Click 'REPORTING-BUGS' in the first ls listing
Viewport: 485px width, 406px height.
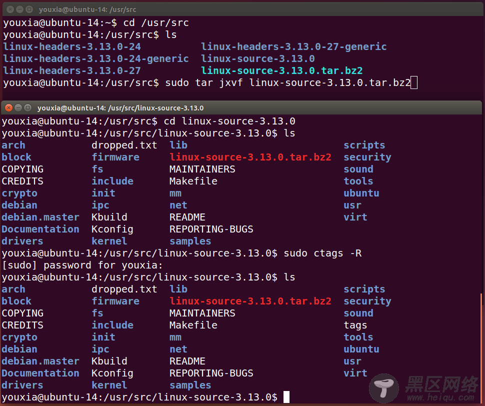[211, 229]
